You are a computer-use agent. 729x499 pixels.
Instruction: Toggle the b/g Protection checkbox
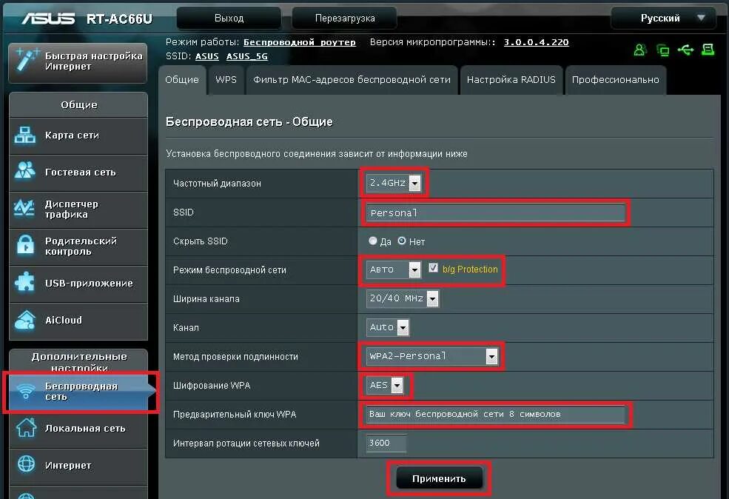(x=433, y=268)
